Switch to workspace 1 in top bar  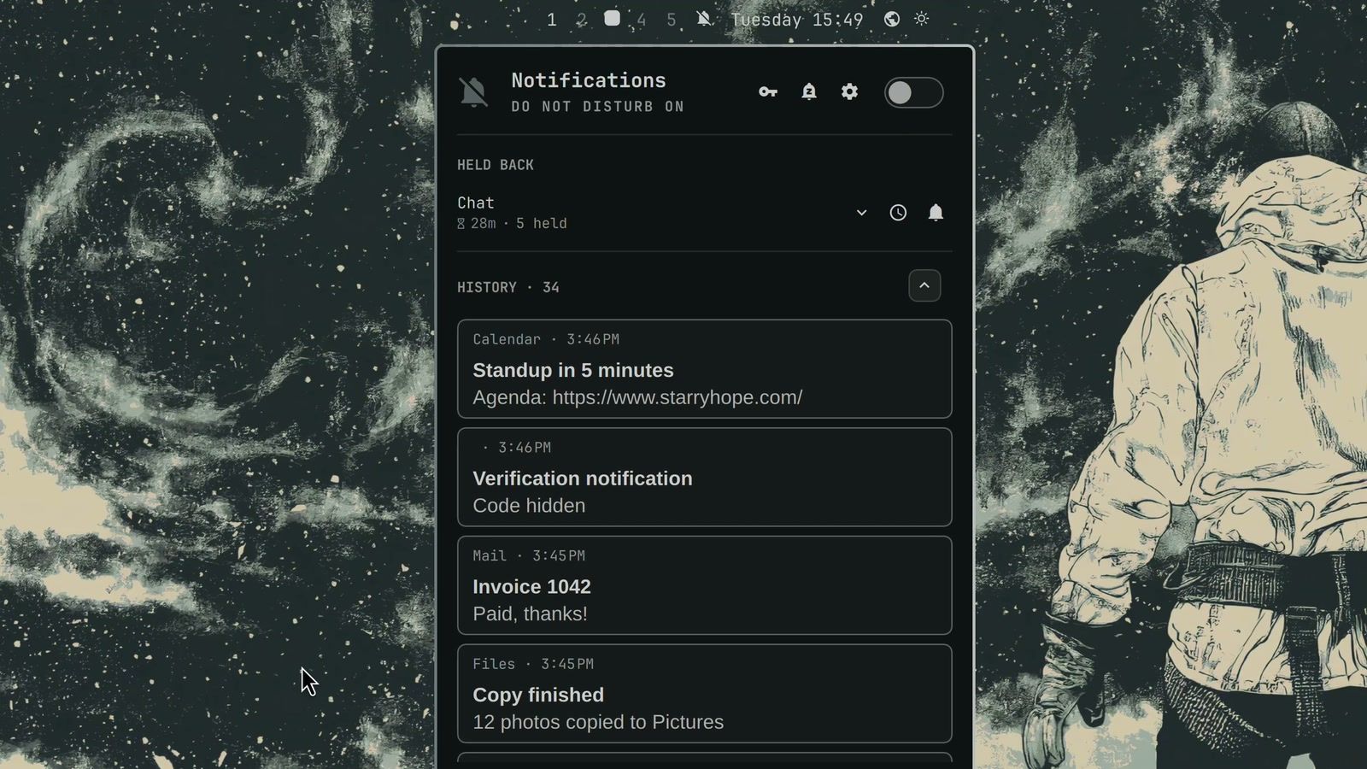coord(552,20)
